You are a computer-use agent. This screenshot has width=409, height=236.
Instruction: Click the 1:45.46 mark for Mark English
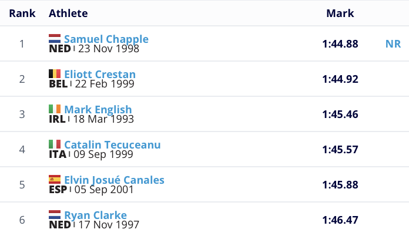(x=340, y=114)
